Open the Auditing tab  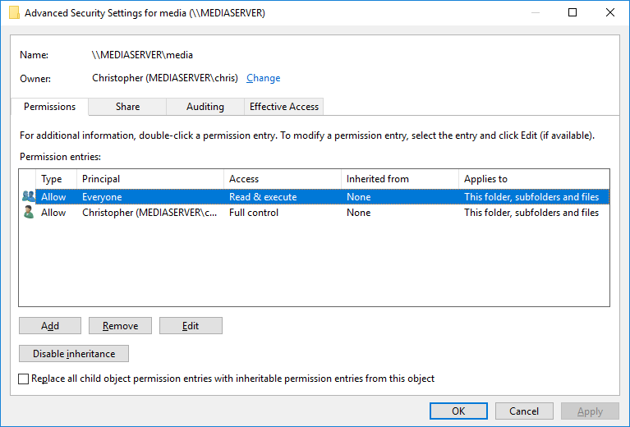205,107
